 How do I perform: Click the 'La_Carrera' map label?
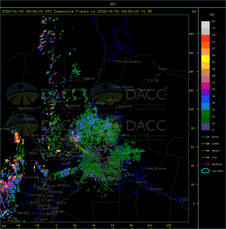pyautogui.click(x=30, y=177)
